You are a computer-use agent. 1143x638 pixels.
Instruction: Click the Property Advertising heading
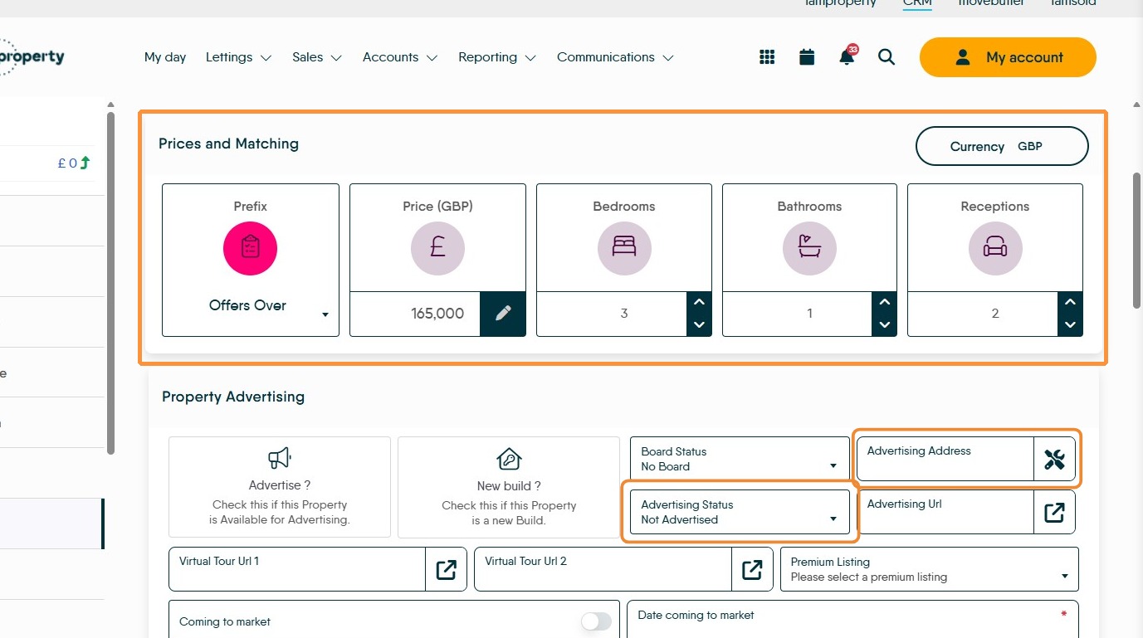click(233, 397)
